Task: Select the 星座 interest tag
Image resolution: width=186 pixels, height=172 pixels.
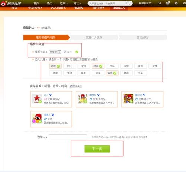Action: tap(84, 66)
